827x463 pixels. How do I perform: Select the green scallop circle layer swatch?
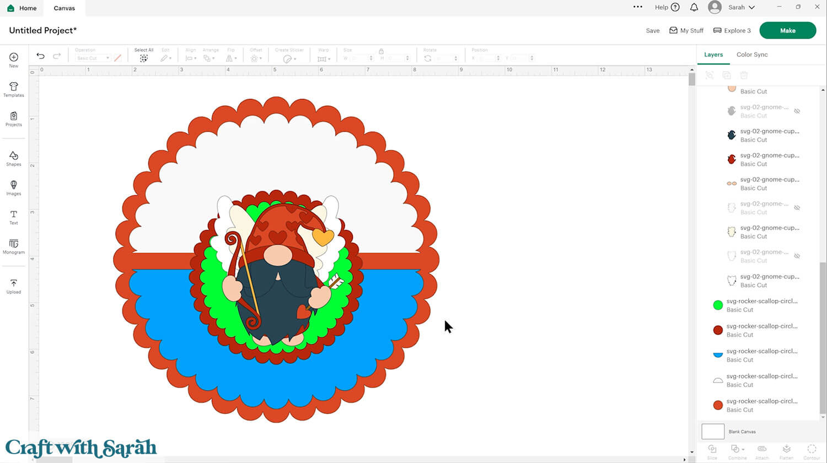point(718,305)
